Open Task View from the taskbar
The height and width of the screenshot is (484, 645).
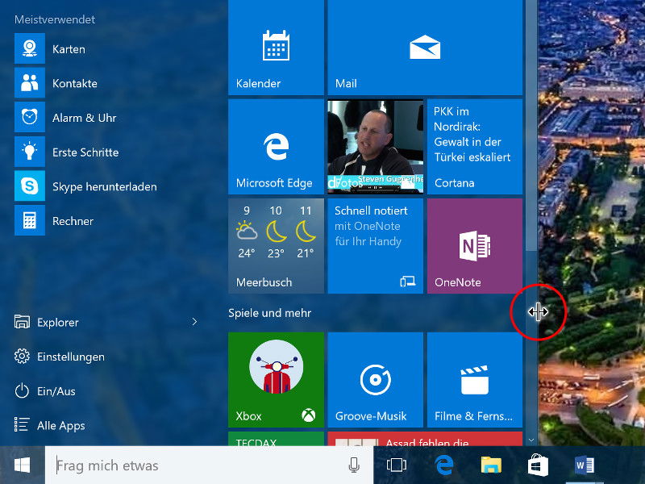(x=397, y=465)
